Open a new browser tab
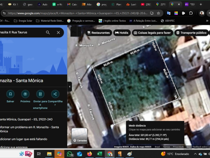 point(201,4)
